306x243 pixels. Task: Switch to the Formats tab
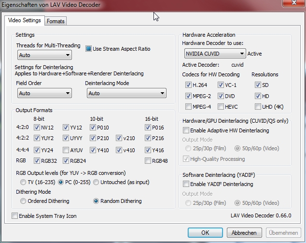tap(56, 21)
